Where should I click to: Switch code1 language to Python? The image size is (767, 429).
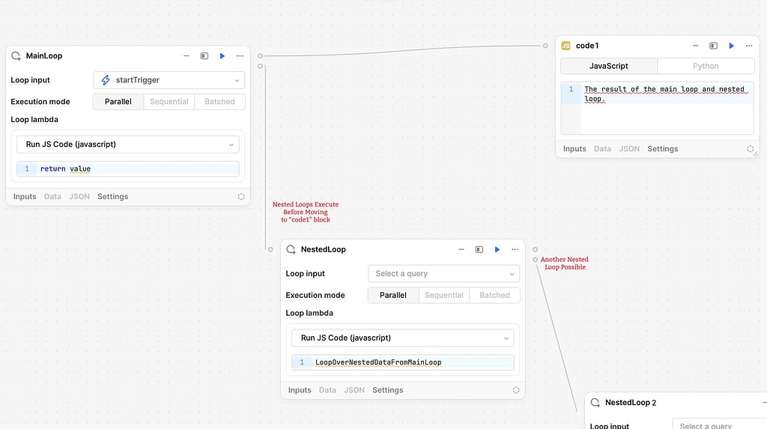click(x=706, y=66)
